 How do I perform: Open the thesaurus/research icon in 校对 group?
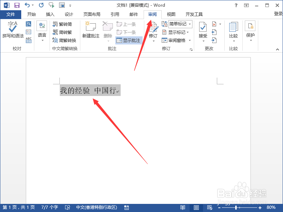point(28,24)
